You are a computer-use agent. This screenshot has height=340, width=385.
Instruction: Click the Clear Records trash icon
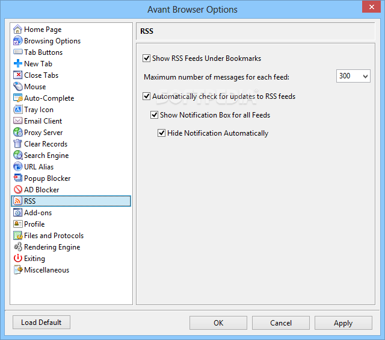pyautogui.click(x=17, y=143)
